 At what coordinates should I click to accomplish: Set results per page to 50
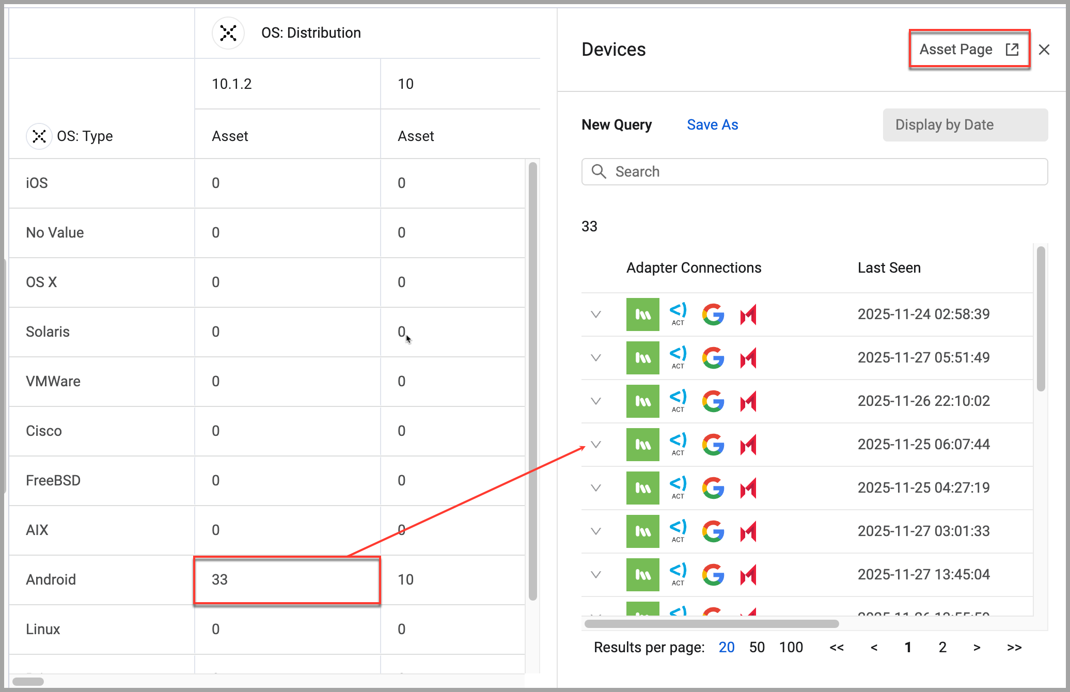[x=757, y=647]
